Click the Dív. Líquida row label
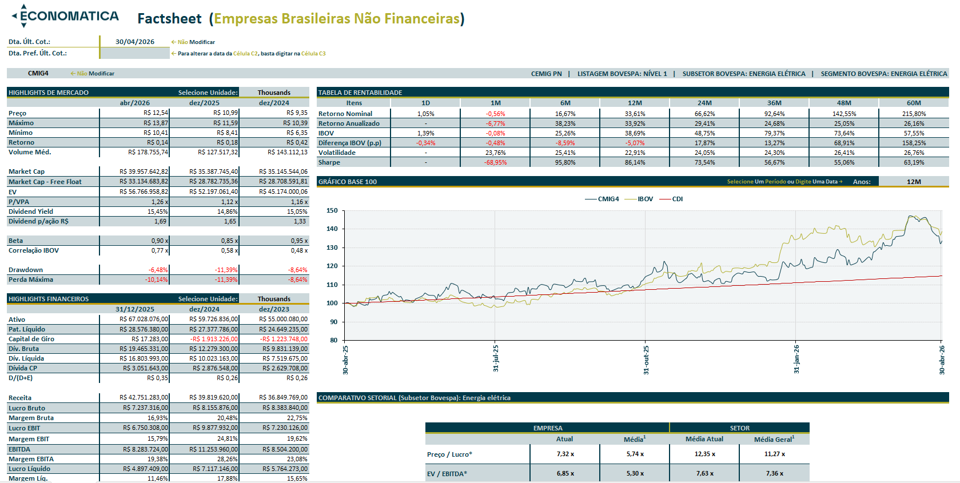Screen dimensions: 960x483 click(26, 358)
